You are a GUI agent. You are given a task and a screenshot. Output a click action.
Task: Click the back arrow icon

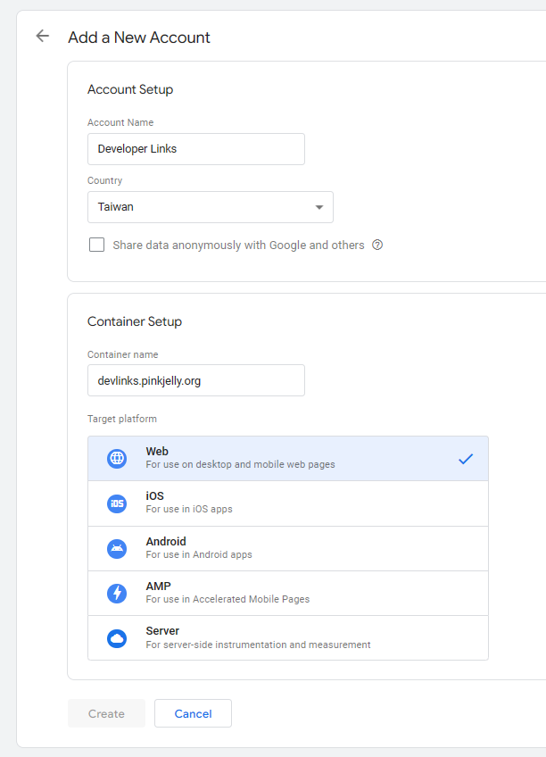[42, 37]
